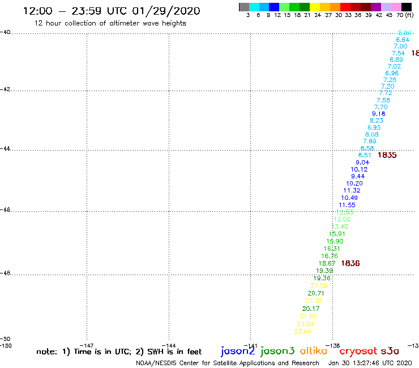This screenshot has height=368, width=419.
Task: Click the jason3 satellite label
Action: pyautogui.click(x=277, y=351)
